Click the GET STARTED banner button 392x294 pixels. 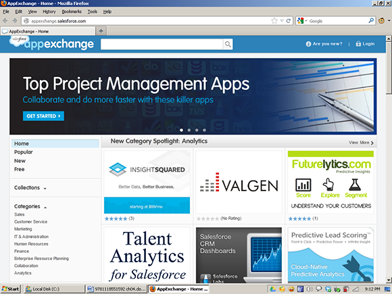point(43,116)
